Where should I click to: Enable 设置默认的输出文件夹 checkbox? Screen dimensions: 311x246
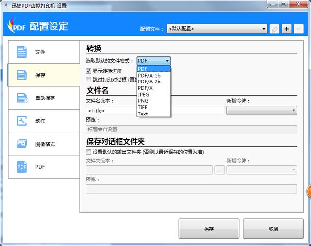click(x=88, y=152)
